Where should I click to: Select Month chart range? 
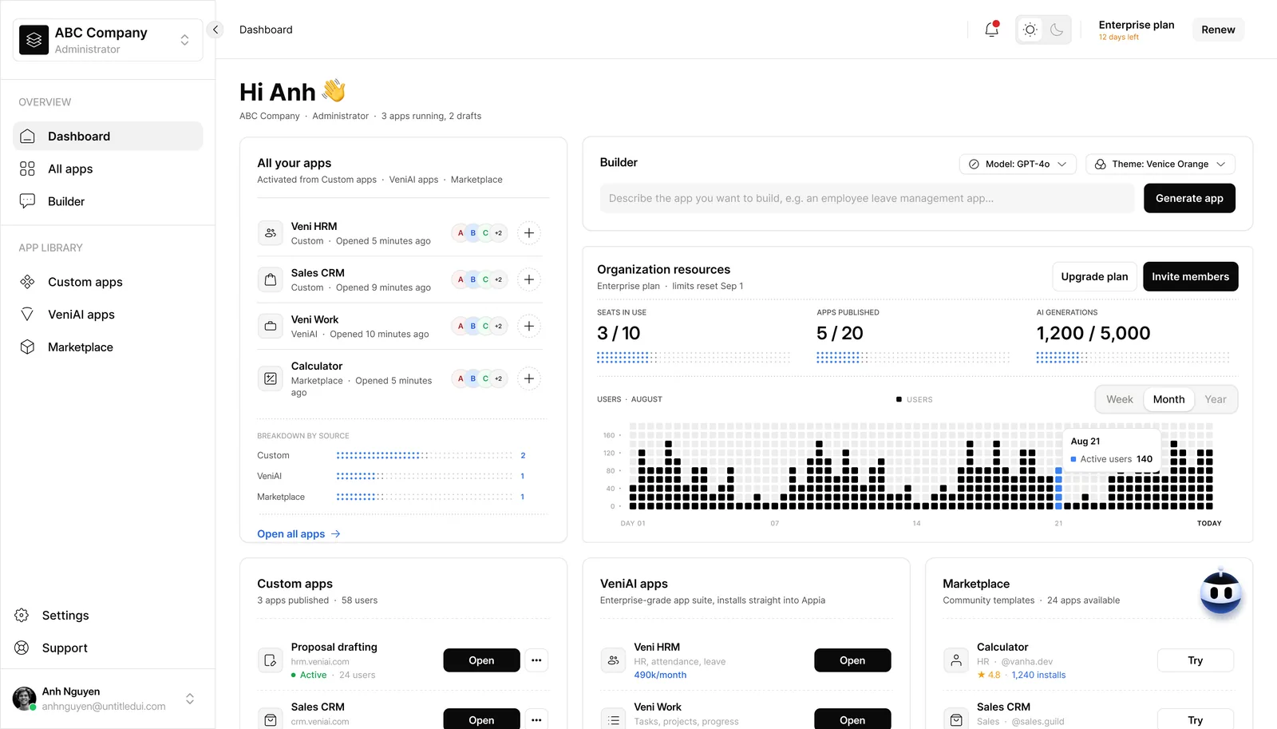1168,399
